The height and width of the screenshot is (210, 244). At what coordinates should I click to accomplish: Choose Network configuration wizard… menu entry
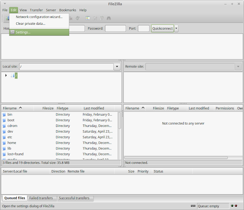pyautogui.click(x=39, y=17)
